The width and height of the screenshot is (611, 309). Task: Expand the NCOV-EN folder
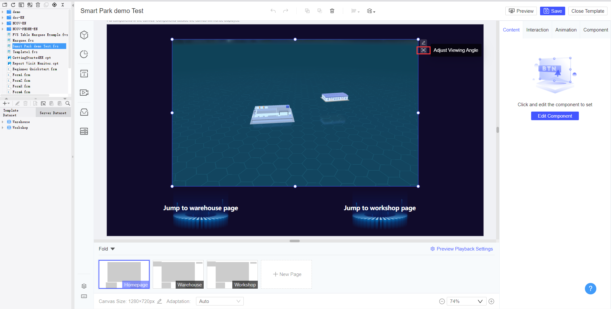[x=3, y=23]
